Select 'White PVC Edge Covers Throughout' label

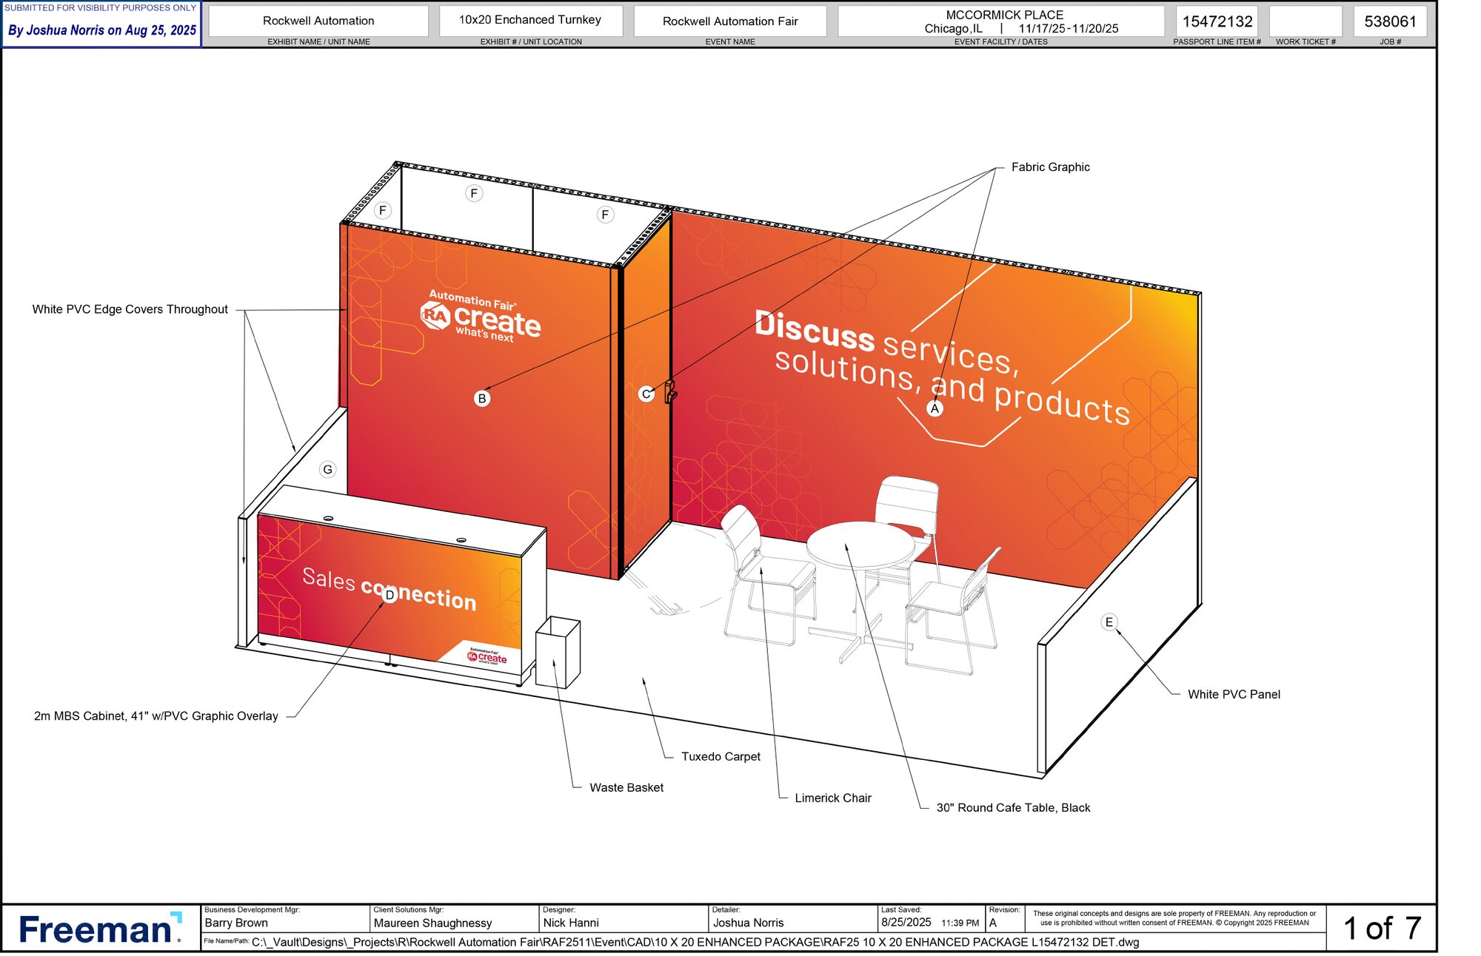pyautogui.click(x=130, y=309)
